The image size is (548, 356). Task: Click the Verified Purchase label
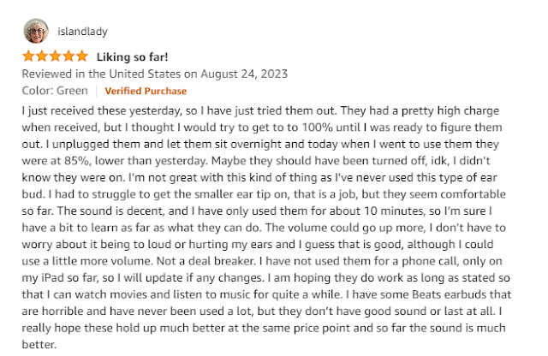[x=146, y=90]
